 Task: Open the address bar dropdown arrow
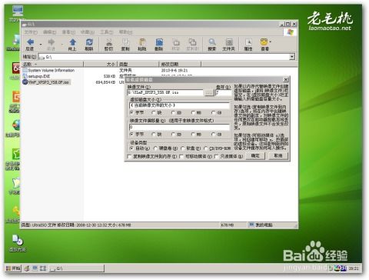(292, 57)
